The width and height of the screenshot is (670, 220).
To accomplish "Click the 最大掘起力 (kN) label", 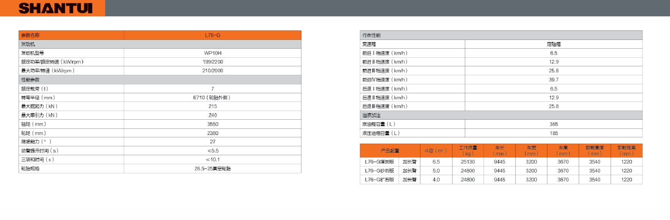I will [39, 106].
